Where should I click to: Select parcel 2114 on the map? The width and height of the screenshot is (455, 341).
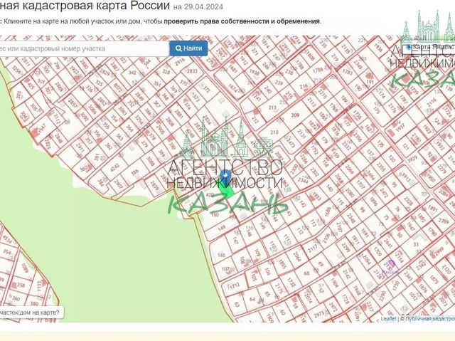pos(399,256)
